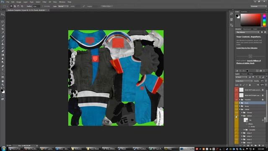Click the Windows Start button

(x=4, y=148)
